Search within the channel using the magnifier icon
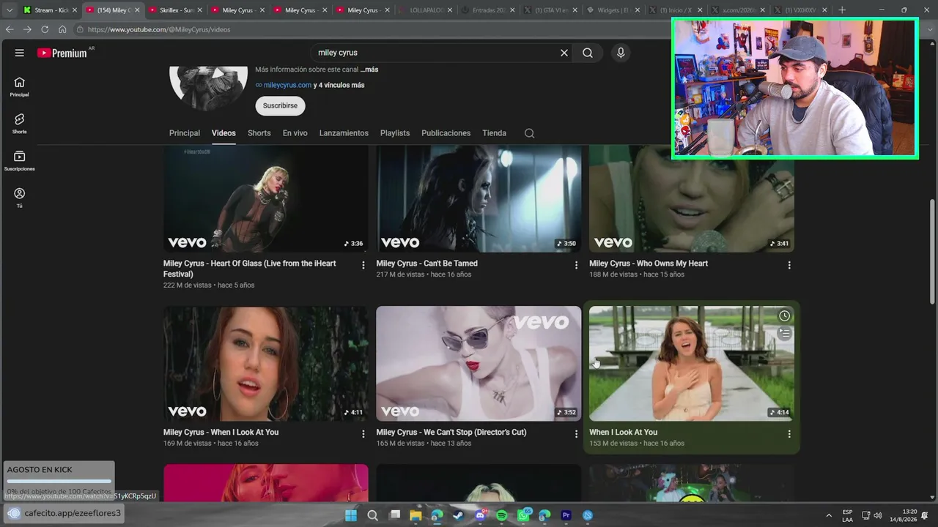Viewport: 938px width, 527px height. pos(529,133)
